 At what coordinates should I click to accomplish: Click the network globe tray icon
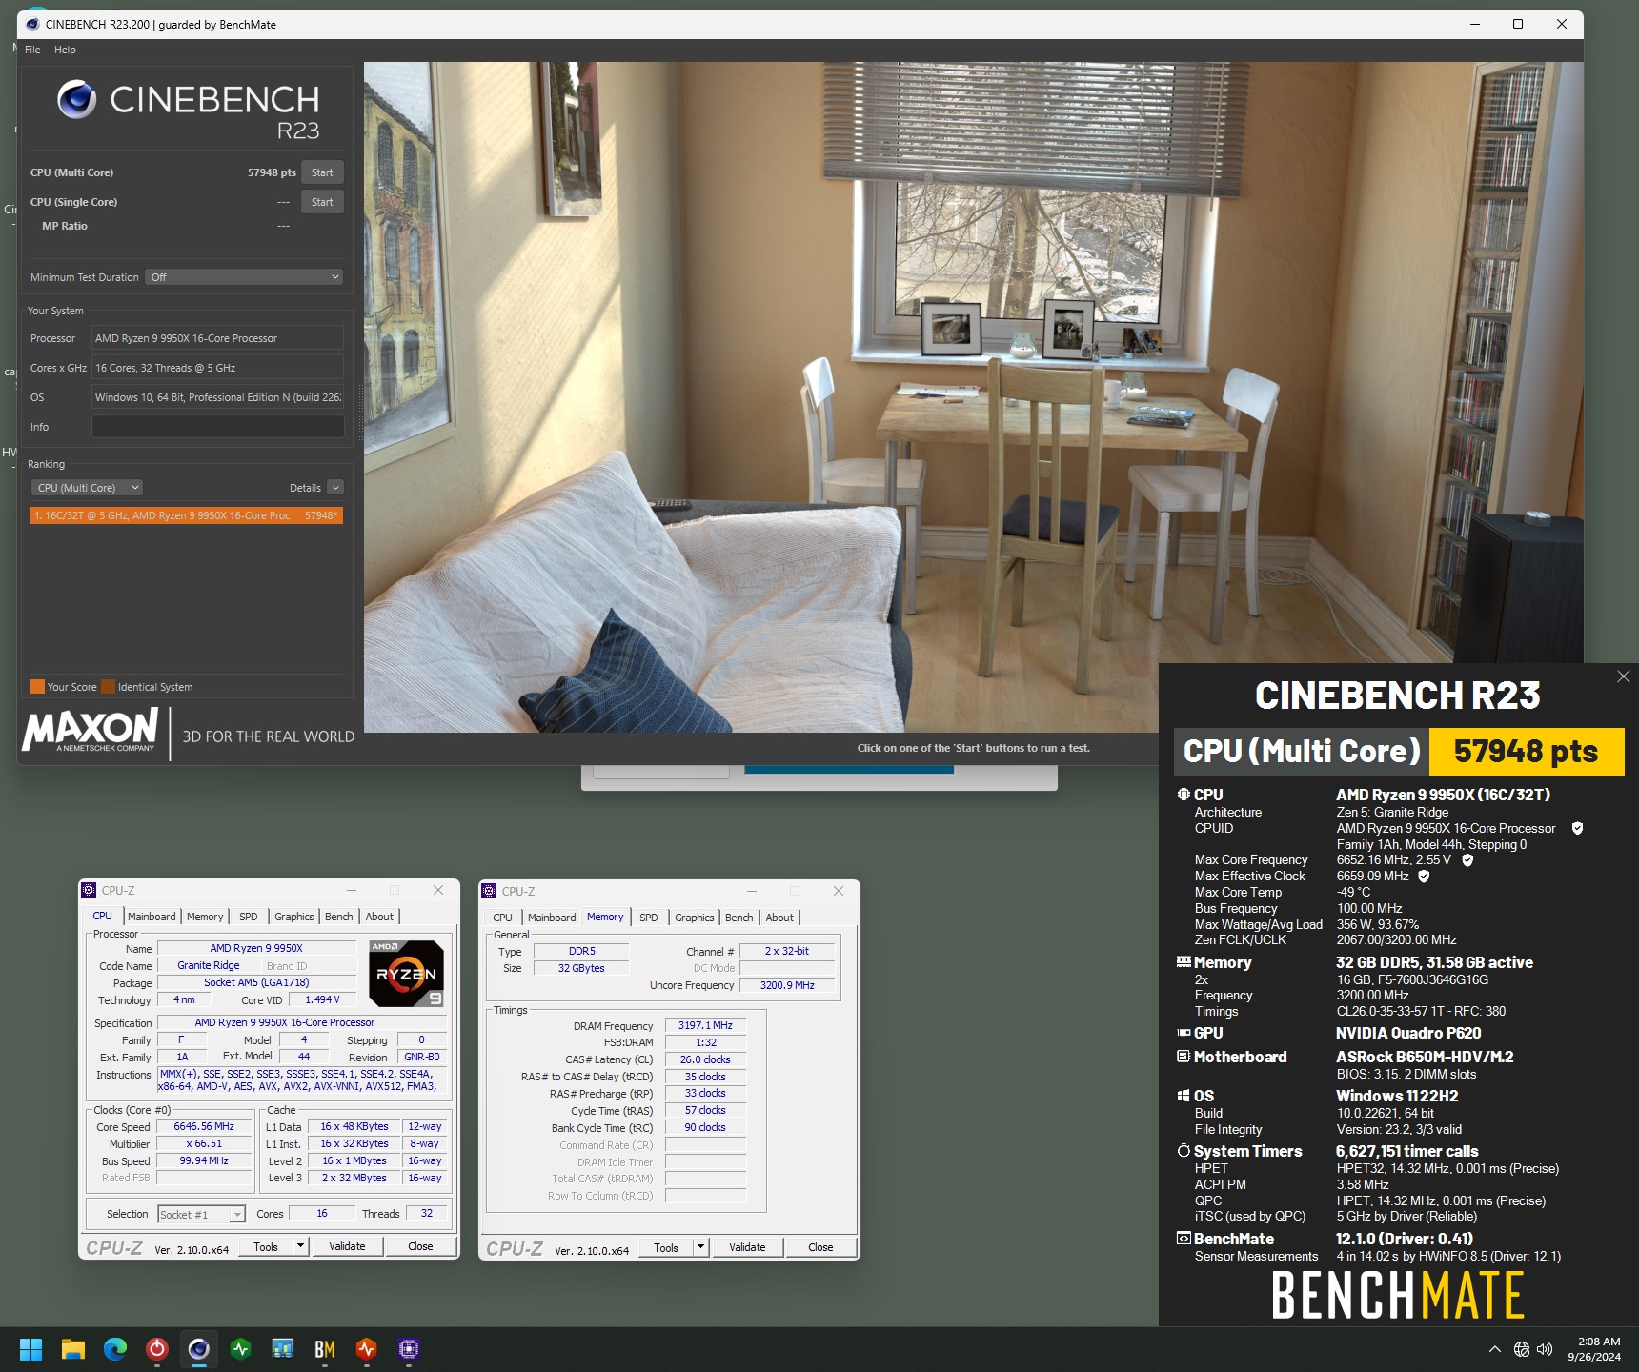1522,1349
